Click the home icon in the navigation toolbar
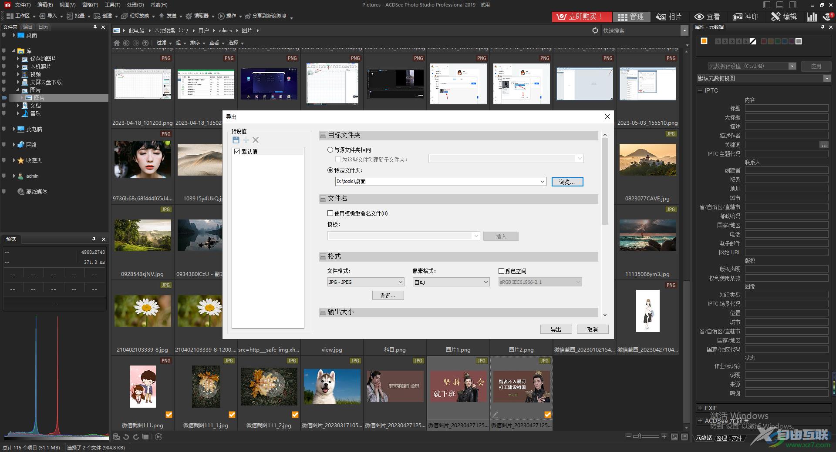This screenshot has height=452, width=836. [116, 43]
